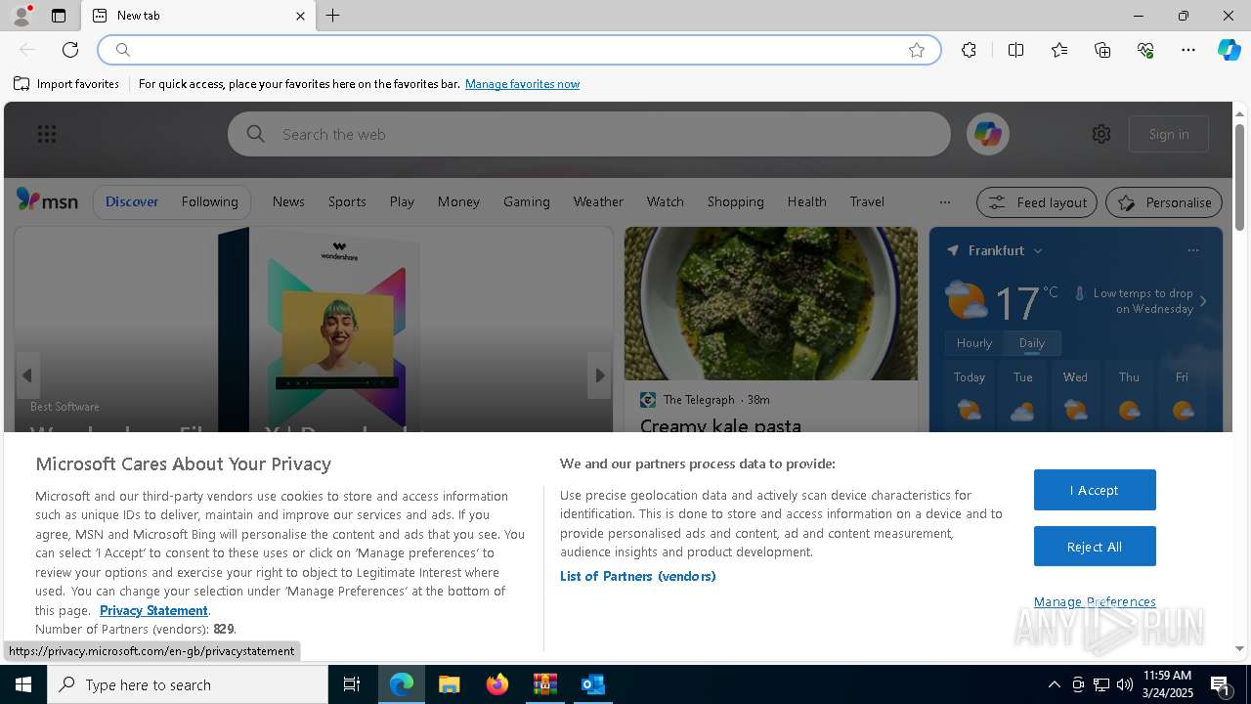Image resolution: width=1251 pixels, height=704 pixels.
Task: Open weather card more options
Action: (x=1192, y=251)
